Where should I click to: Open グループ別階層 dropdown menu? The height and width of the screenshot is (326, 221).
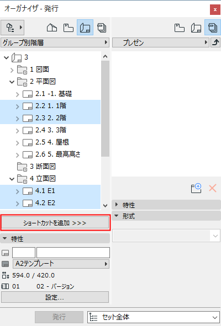tap(55, 42)
